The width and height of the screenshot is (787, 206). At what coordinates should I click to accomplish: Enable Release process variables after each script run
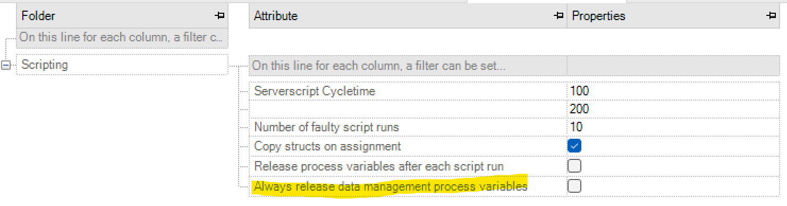[574, 166]
